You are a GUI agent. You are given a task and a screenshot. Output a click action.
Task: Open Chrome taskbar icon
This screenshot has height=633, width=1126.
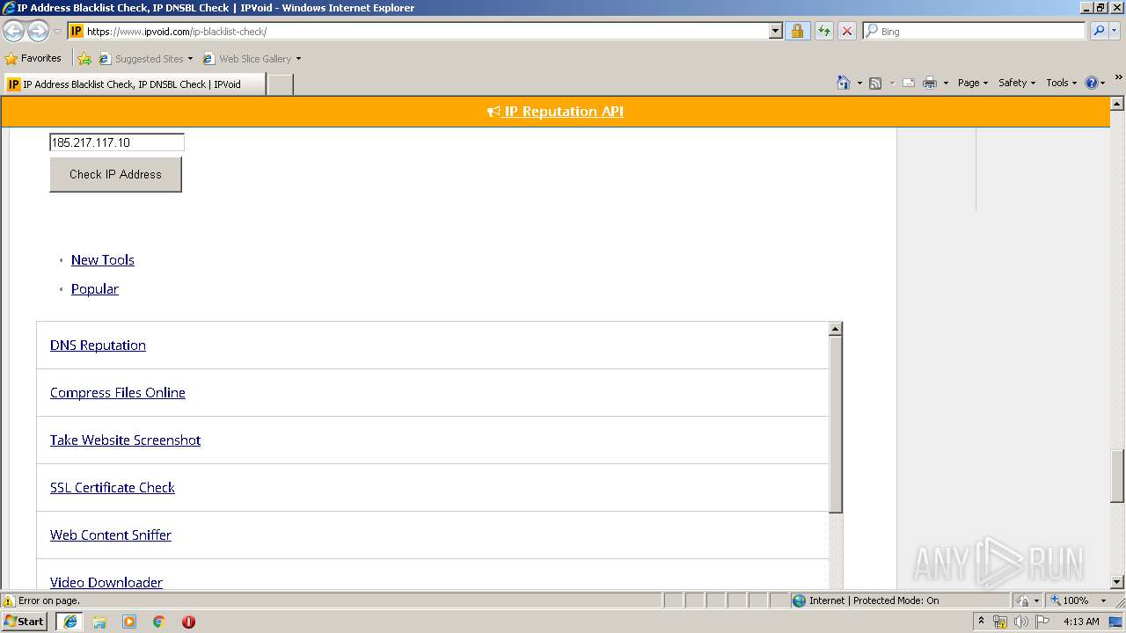159,622
